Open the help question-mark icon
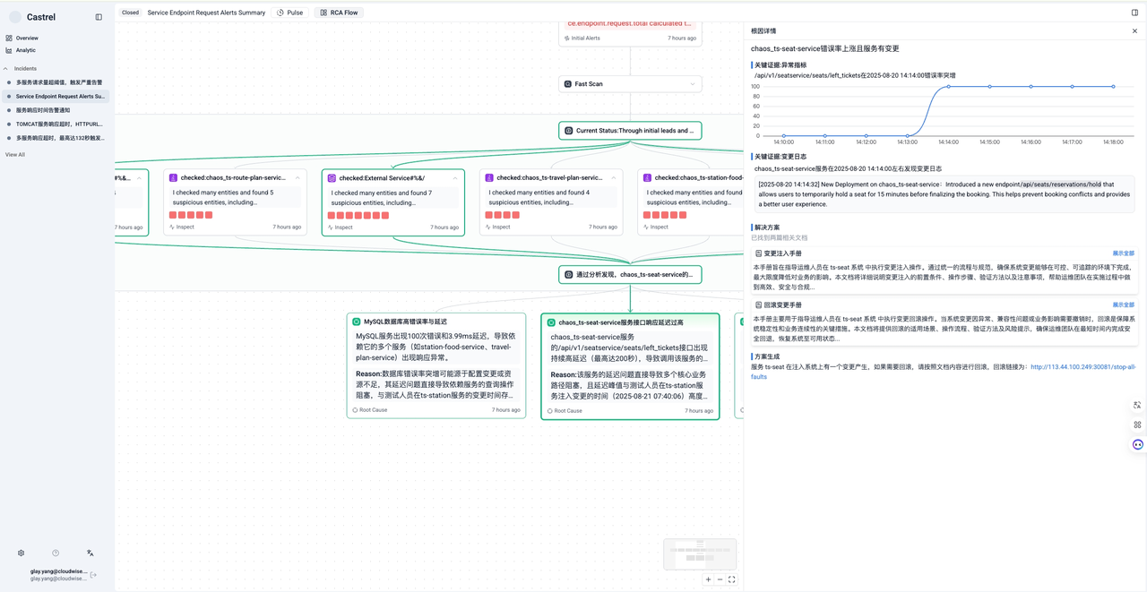 56,553
